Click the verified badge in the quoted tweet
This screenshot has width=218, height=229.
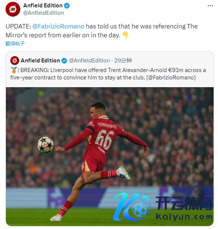pyautogui.click(x=64, y=61)
